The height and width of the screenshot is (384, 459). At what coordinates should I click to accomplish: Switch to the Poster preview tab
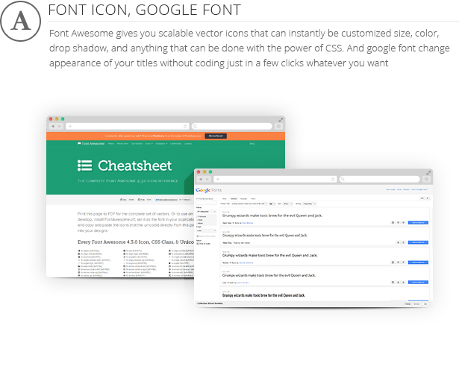click(253, 199)
